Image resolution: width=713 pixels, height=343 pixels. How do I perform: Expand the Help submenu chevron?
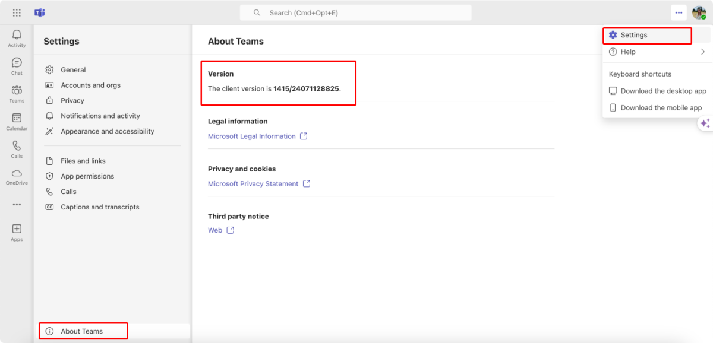coord(703,52)
